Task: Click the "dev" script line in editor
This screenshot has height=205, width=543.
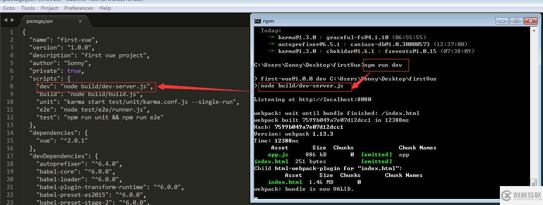Action: pos(95,86)
